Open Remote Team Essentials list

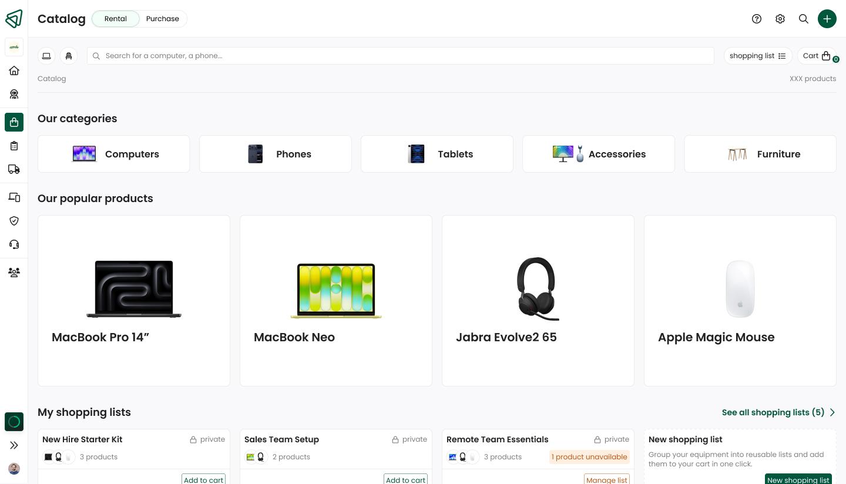coord(497,439)
